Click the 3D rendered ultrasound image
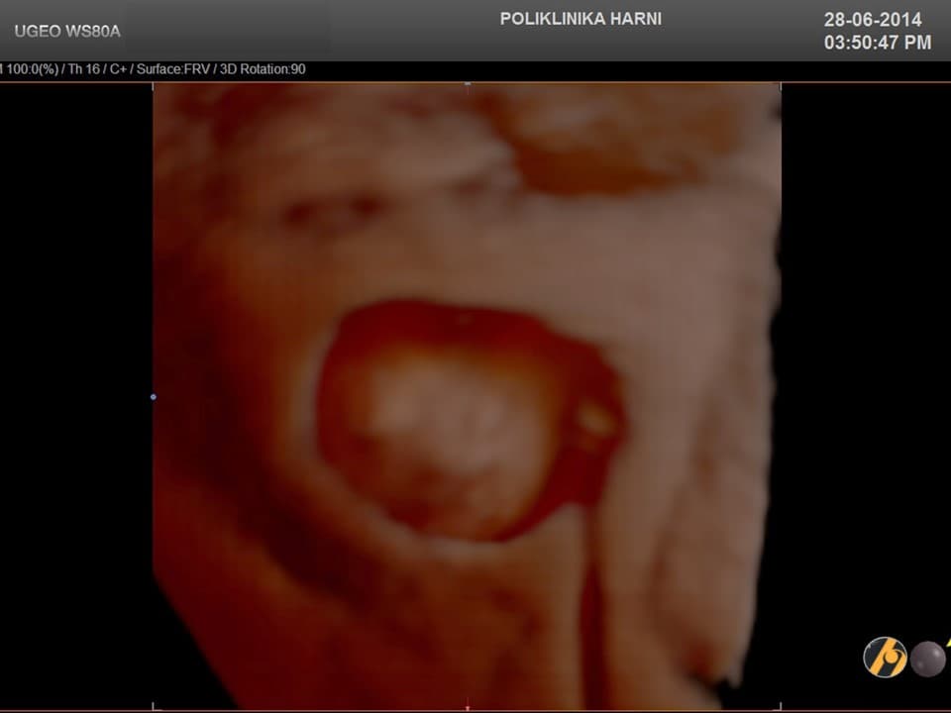Image resolution: width=951 pixels, height=713 pixels. click(x=466, y=396)
